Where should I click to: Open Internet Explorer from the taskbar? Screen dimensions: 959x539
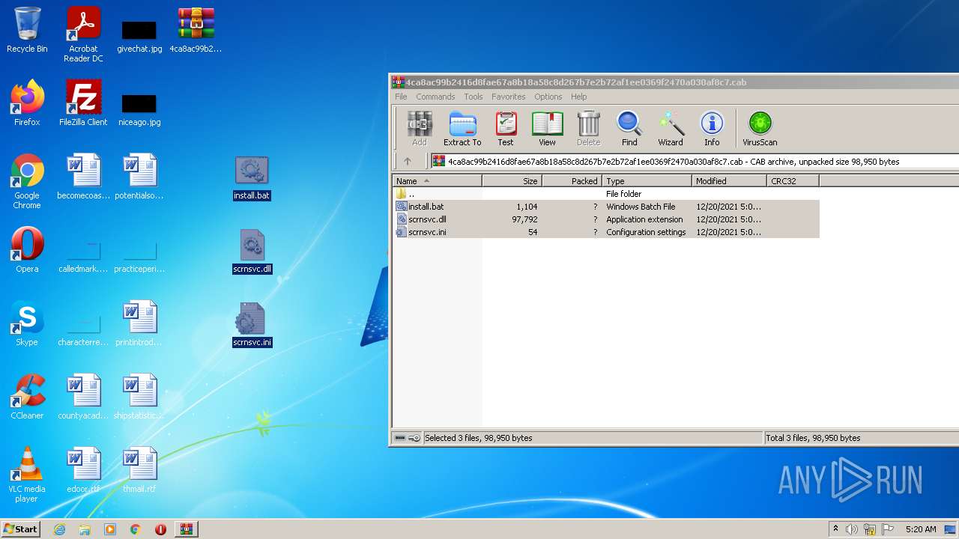point(59,529)
